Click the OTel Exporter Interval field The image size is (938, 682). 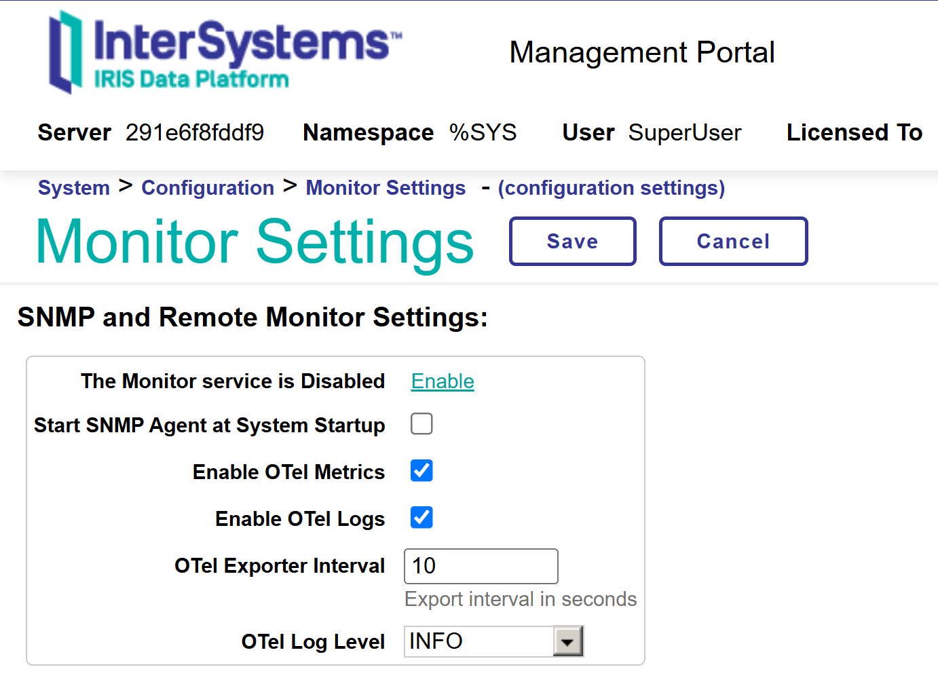pos(481,566)
